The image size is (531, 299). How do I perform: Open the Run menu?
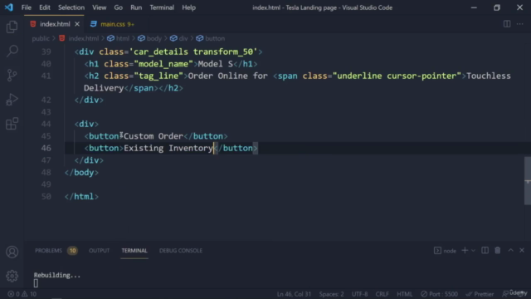[136, 7]
